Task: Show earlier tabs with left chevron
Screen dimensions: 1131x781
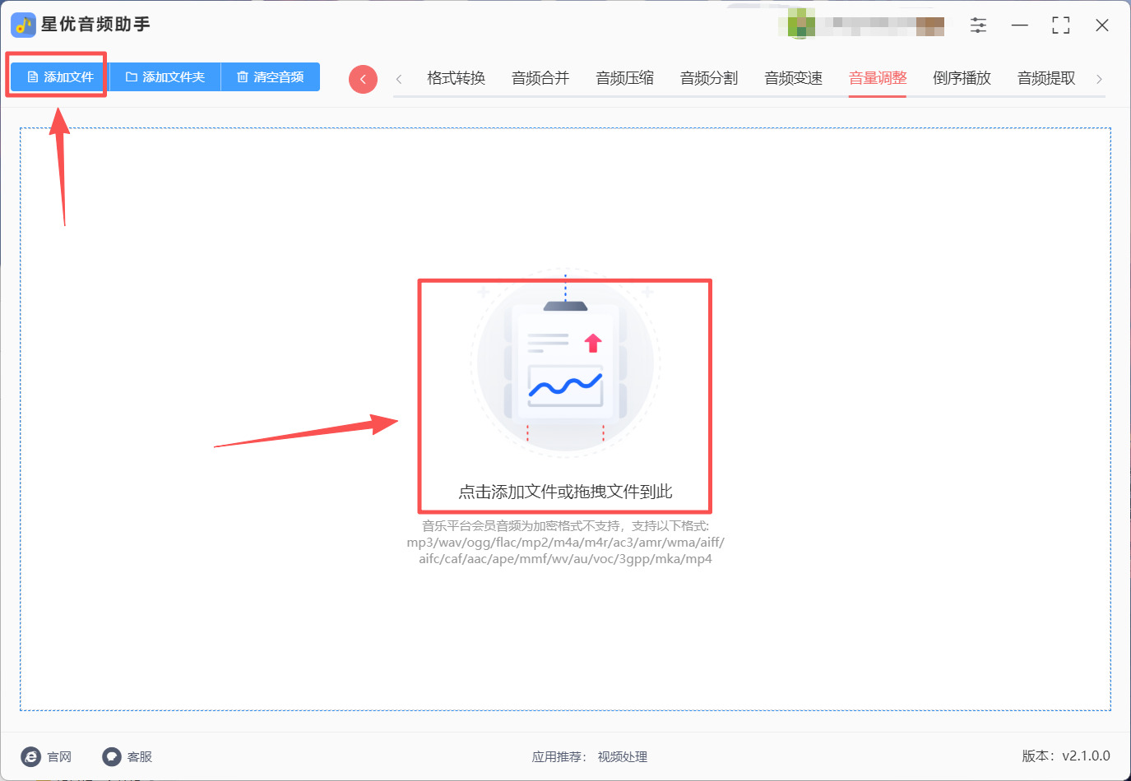Action: point(399,79)
